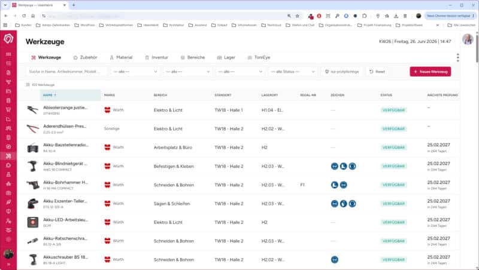Screen dimensions: 479x270
Task: Sort by the BEREICH column header
Action: [x=160, y=95]
